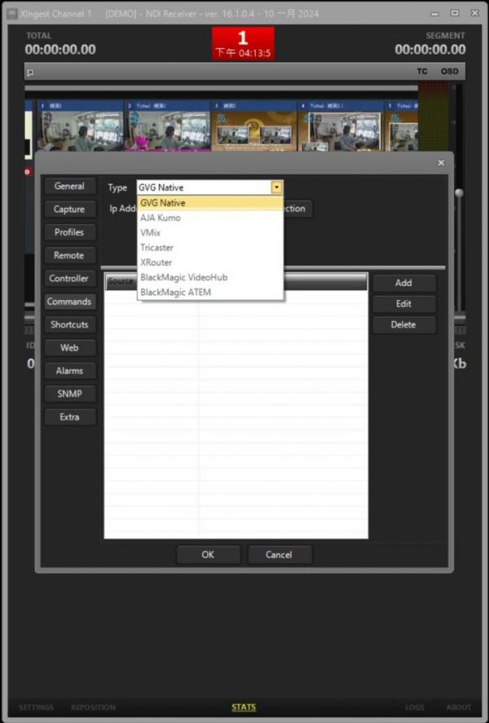Choose AJA Kumo from the Type list

210,218
